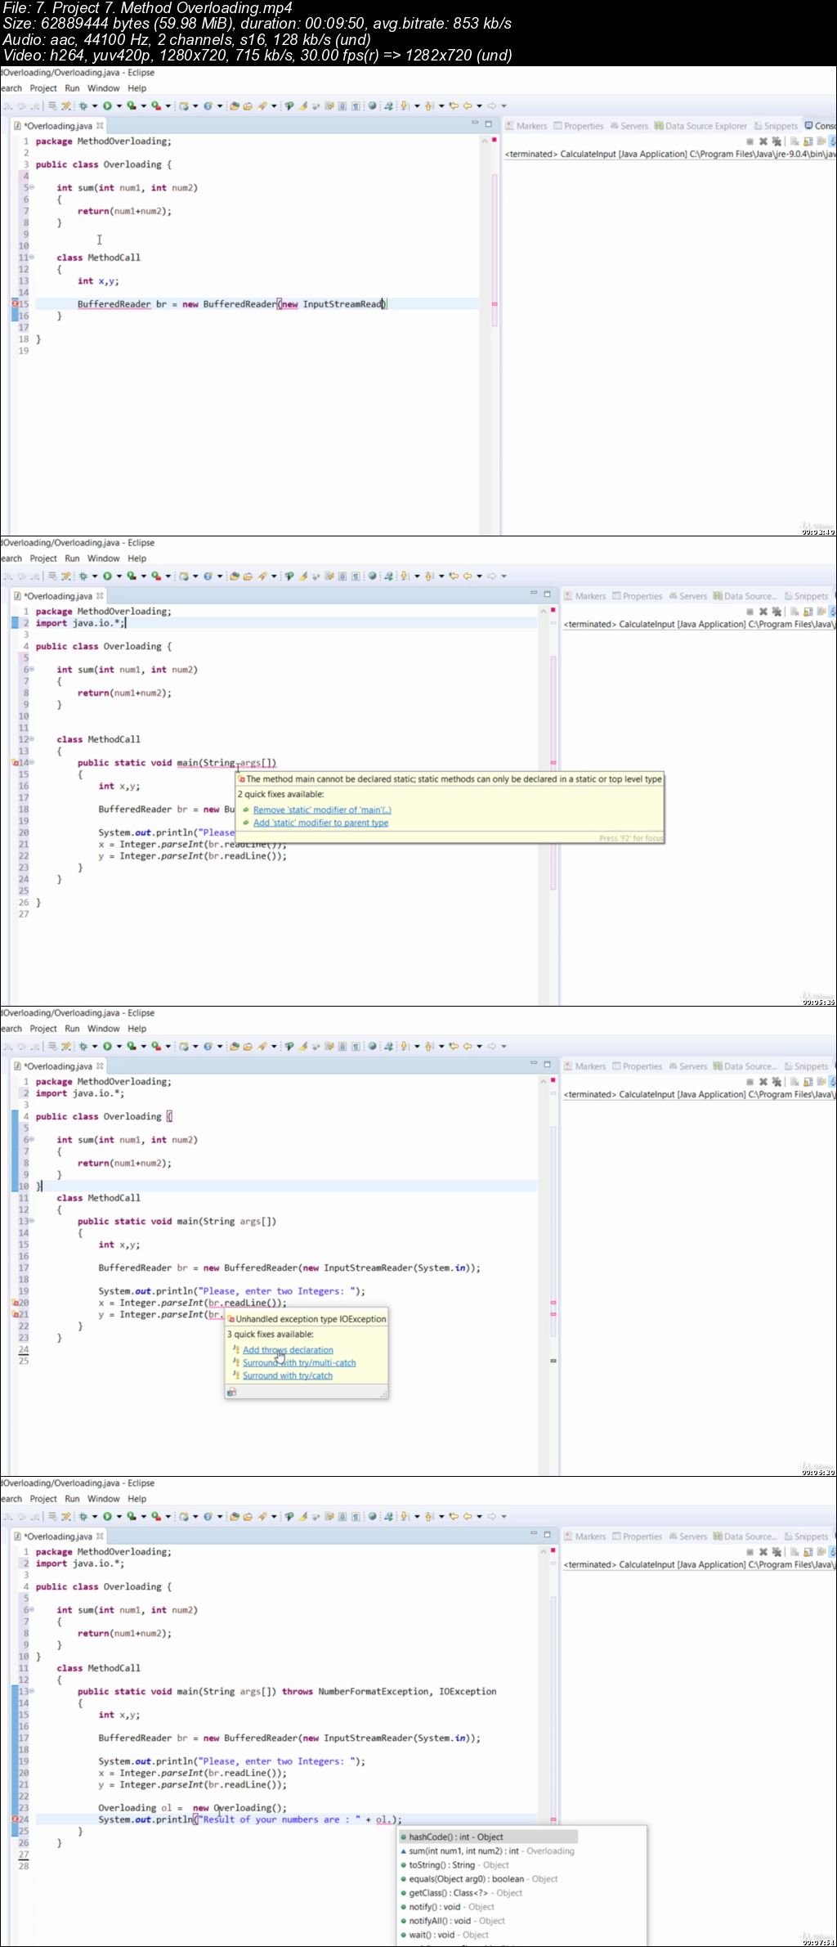Viewport: 837px width, 1947px height.
Task: Click error marker on line 14 main declaration
Action: [x=15, y=762]
